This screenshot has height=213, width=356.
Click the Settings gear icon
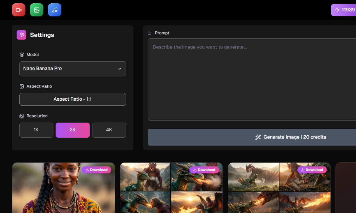pyautogui.click(x=22, y=35)
